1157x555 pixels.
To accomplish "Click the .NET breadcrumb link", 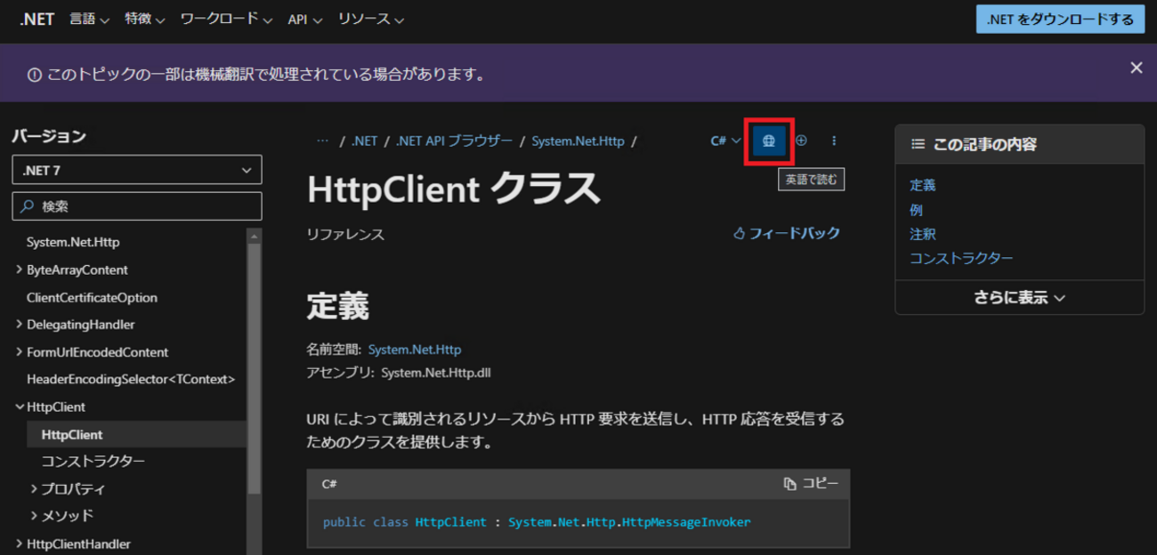I will 364,141.
